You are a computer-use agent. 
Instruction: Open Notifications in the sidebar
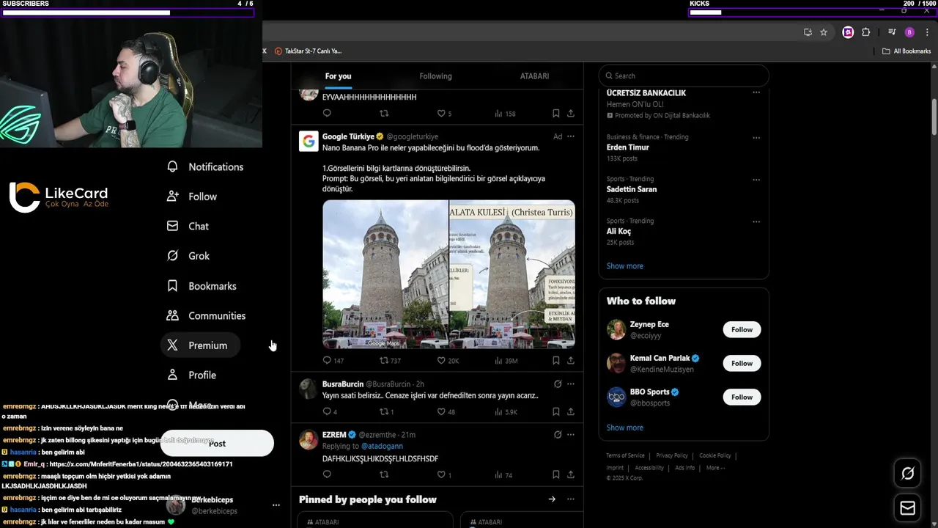(205, 166)
